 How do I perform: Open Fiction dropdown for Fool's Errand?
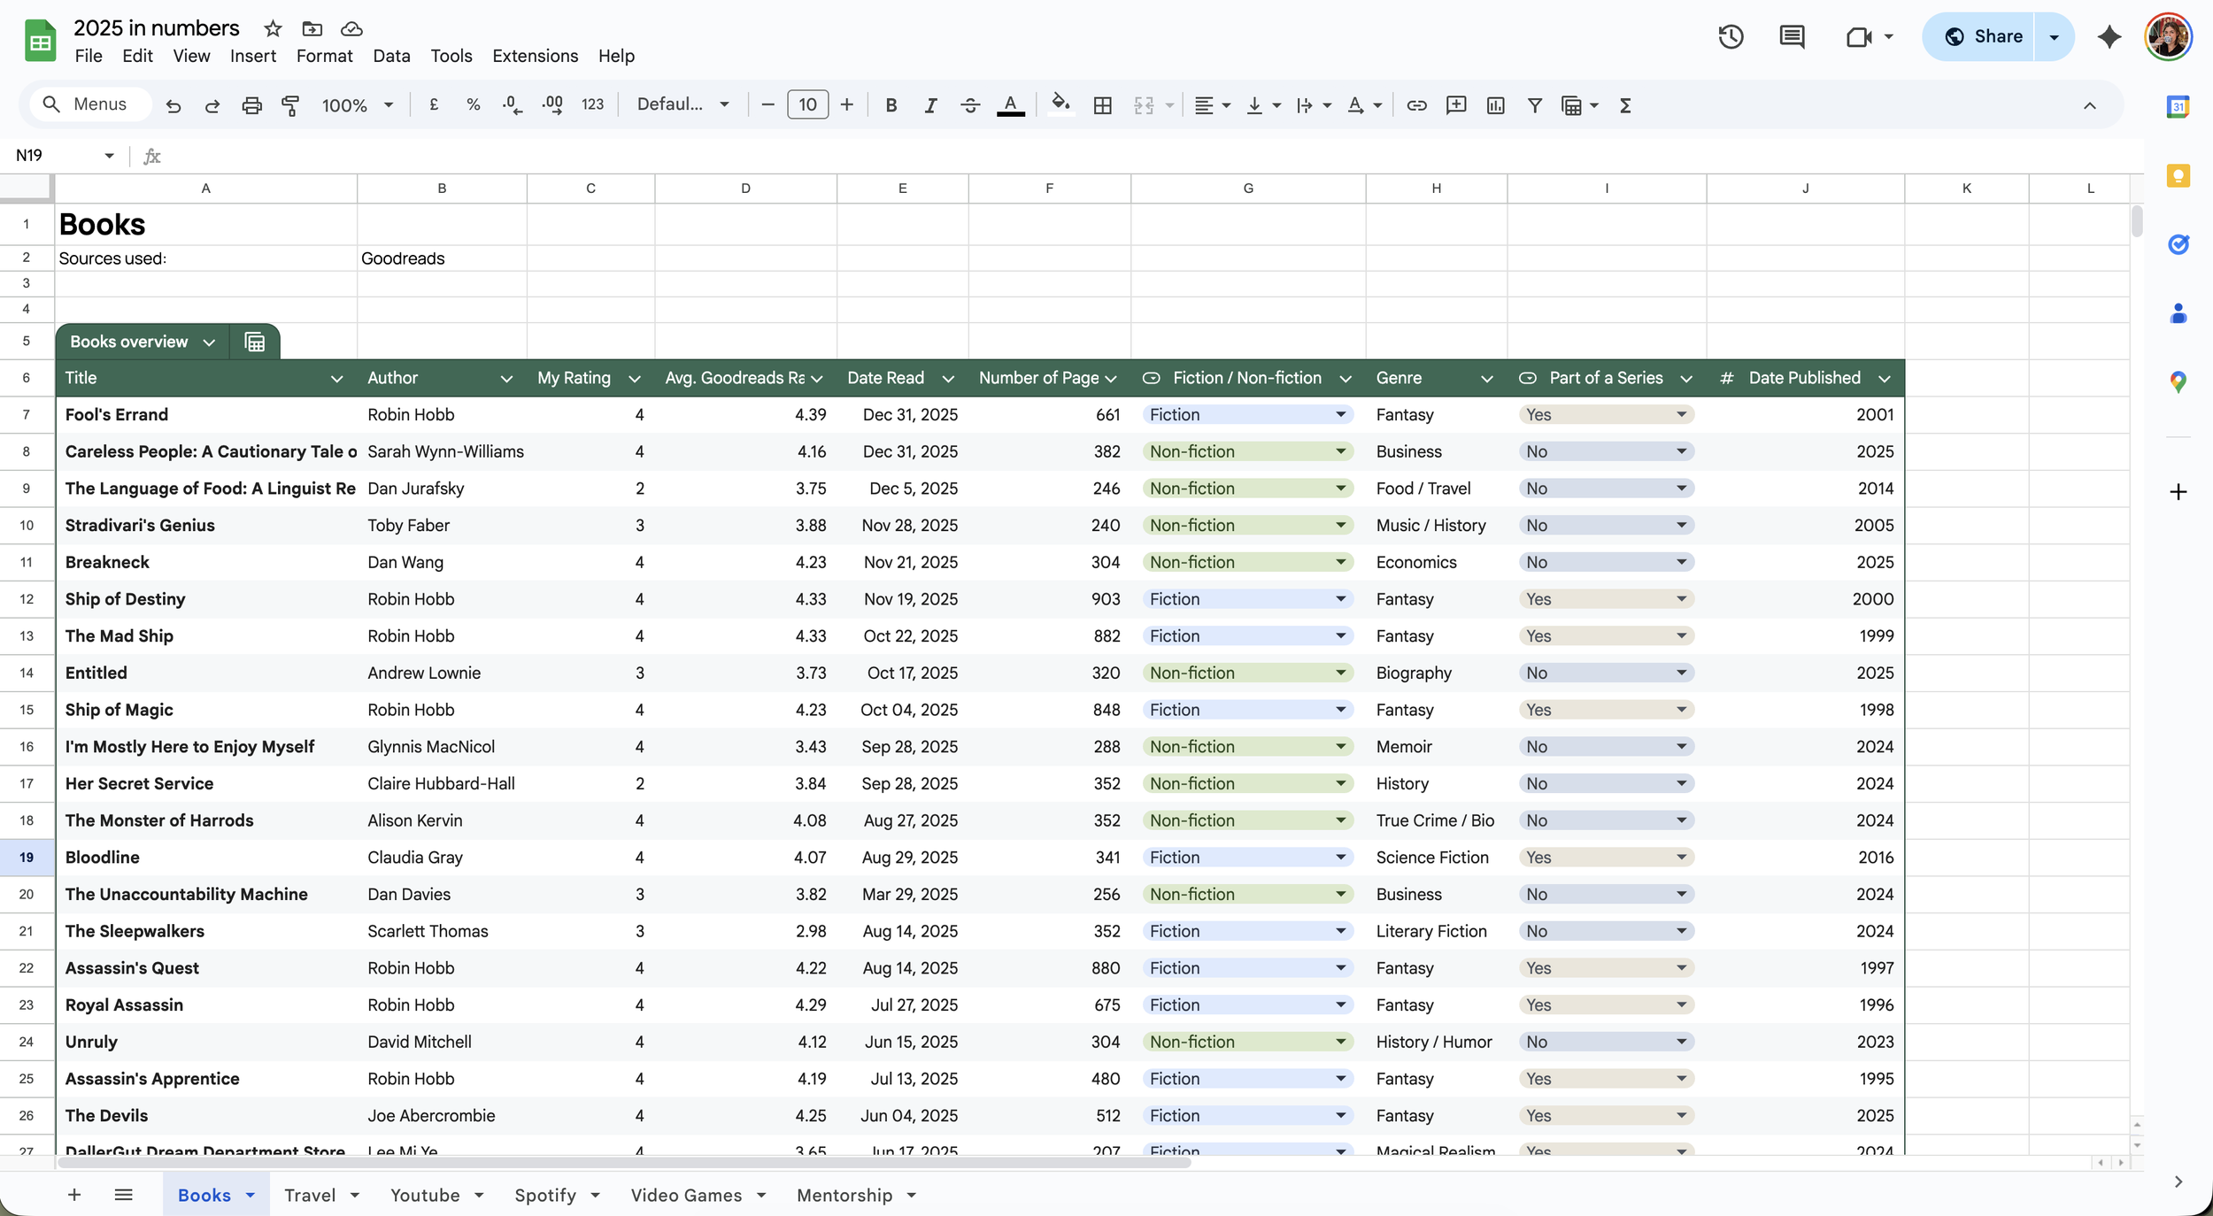(1340, 414)
